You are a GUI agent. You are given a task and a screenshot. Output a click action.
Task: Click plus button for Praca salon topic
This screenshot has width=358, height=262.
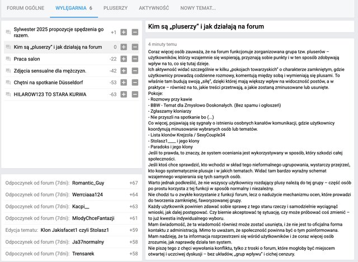tap(124, 59)
